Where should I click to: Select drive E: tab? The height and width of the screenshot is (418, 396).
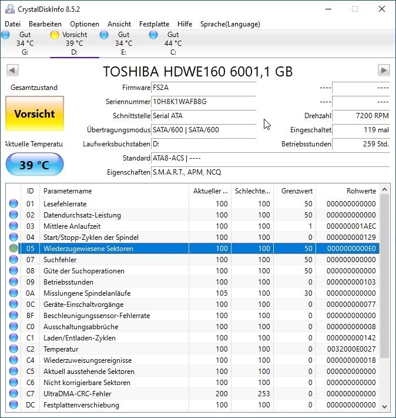coord(123,43)
